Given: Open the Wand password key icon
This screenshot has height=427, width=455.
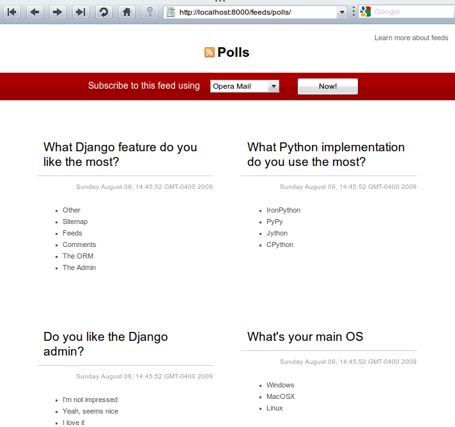Looking at the screenshot, I should click(150, 11).
